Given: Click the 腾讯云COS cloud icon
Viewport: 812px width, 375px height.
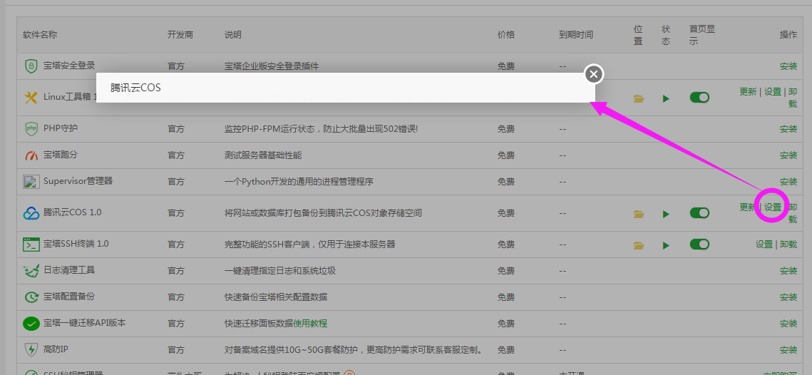Looking at the screenshot, I should point(31,213).
